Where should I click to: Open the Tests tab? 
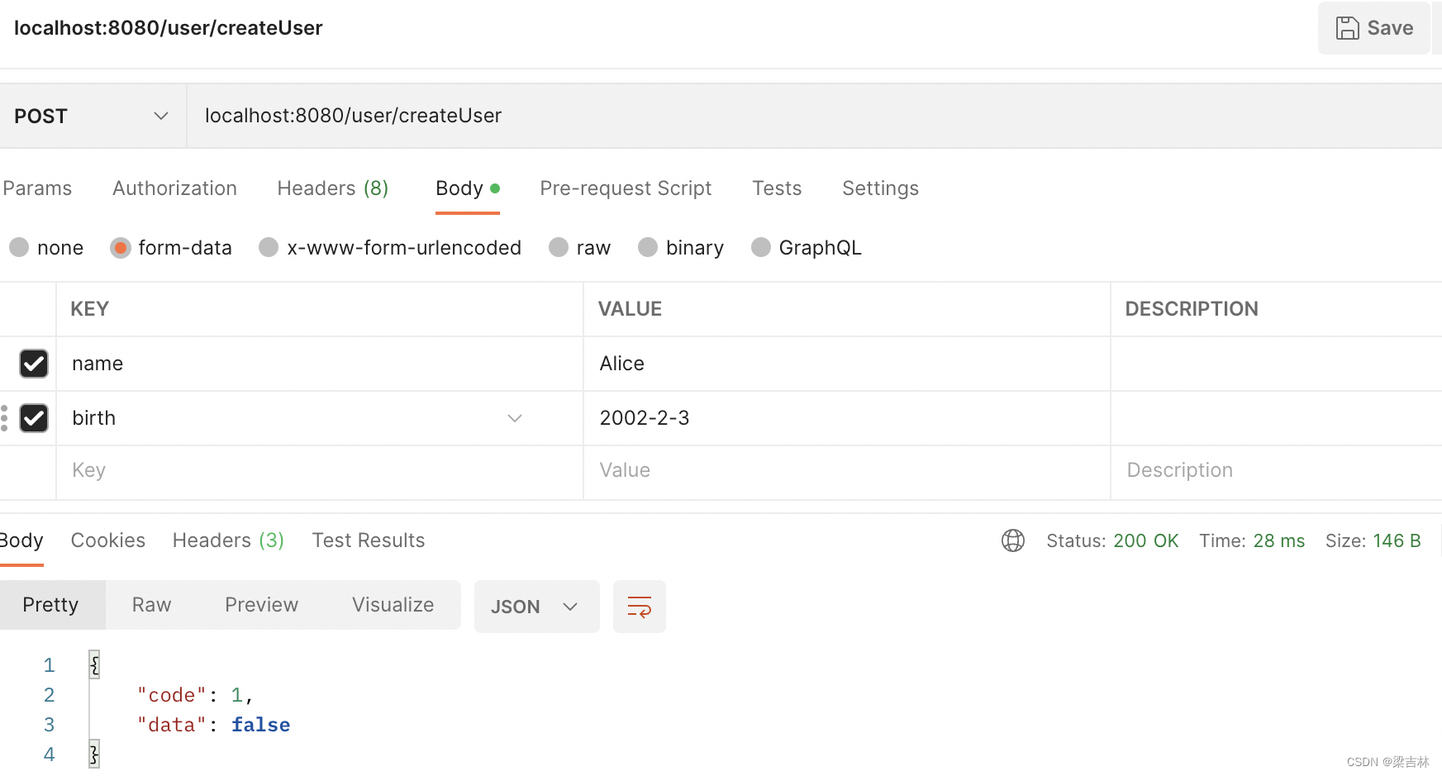(777, 188)
